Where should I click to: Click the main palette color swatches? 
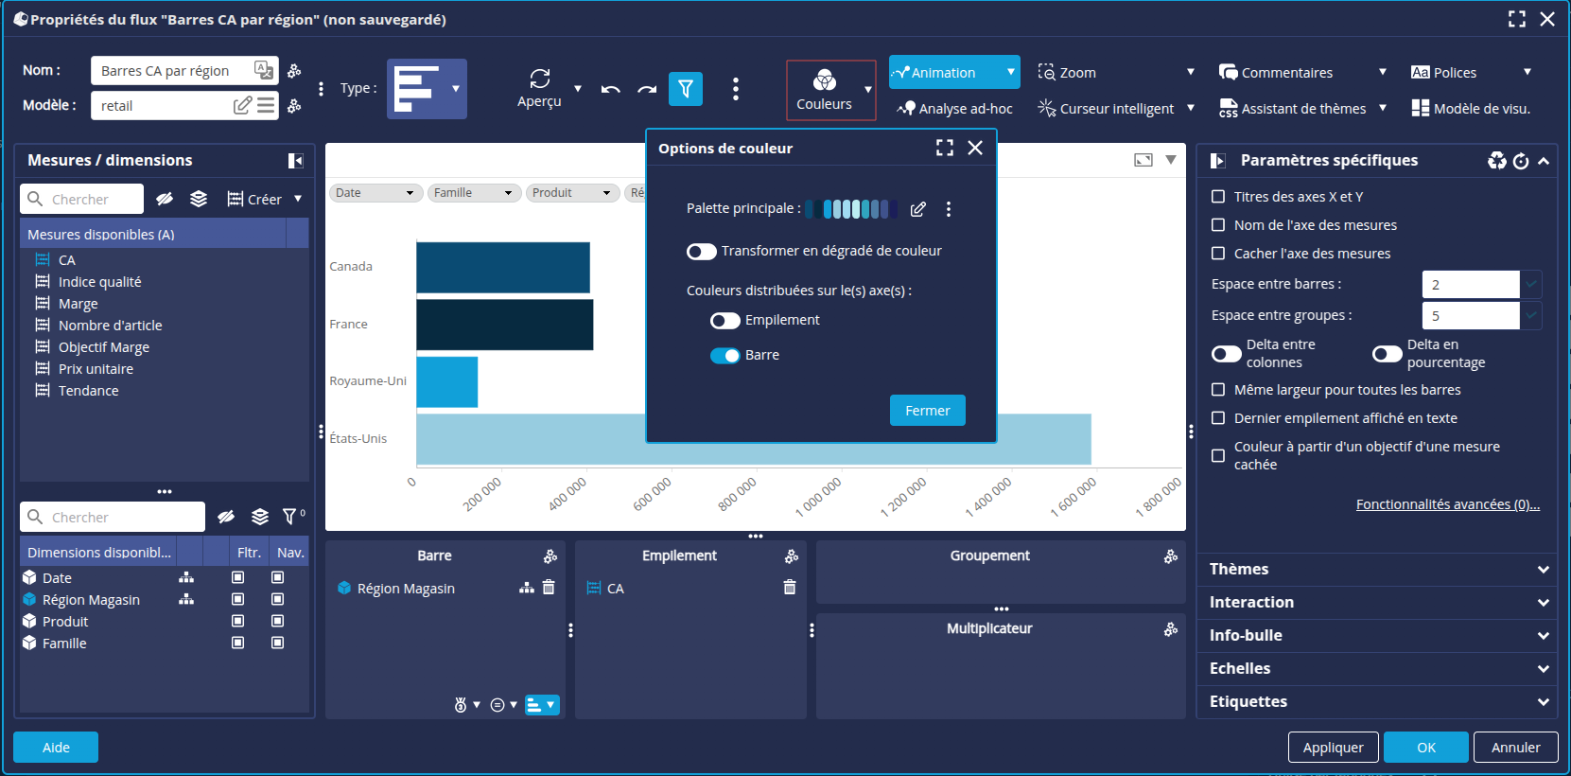click(851, 209)
